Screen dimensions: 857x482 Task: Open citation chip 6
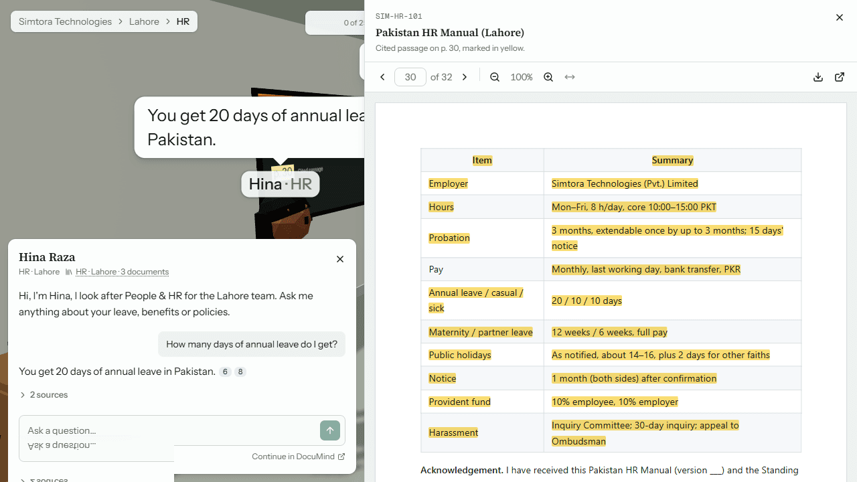click(x=226, y=372)
